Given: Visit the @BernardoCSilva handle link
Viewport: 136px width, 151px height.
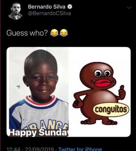Looking at the screenshot, I should coord(49,13).
